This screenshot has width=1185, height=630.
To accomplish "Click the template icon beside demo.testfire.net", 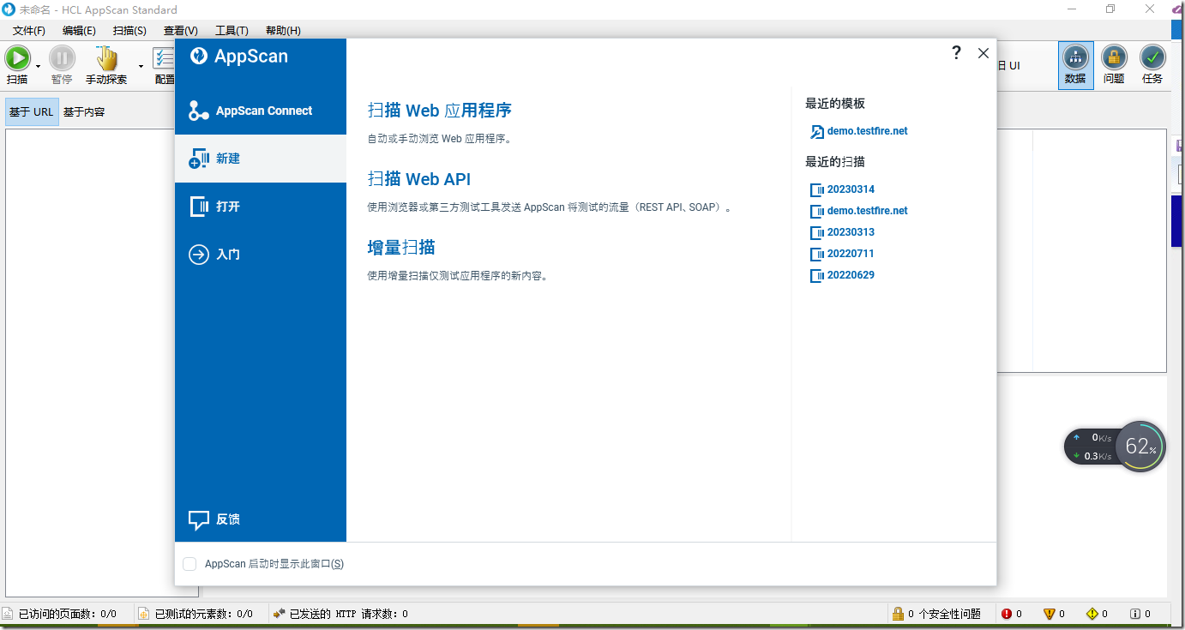I will click(x=816, y=132).
